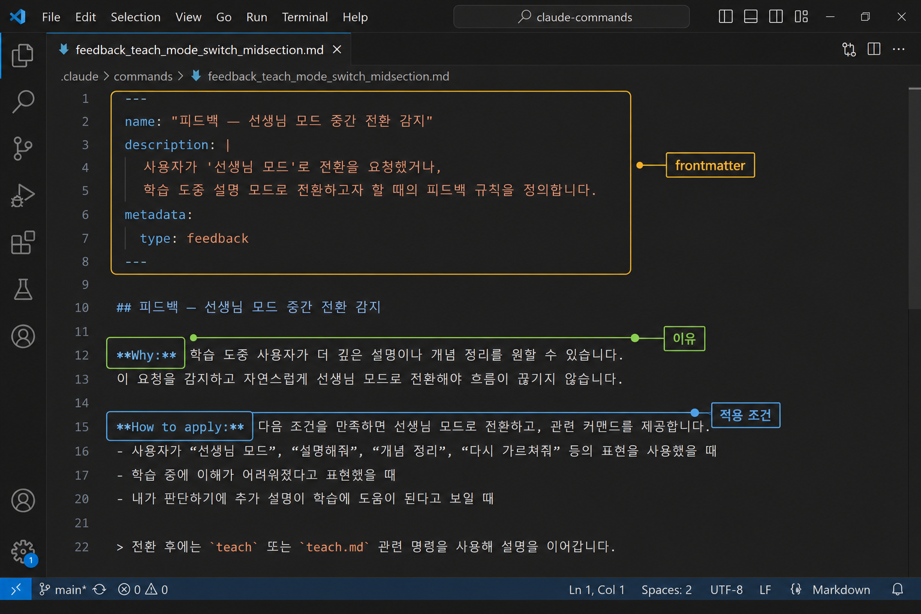Viewport: 921px width, 614px height.
Task: Open errors and warnings status indicator
Action: pos(143,589)
